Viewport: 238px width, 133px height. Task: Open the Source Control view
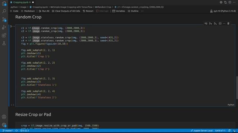click(x=4, y=19)
